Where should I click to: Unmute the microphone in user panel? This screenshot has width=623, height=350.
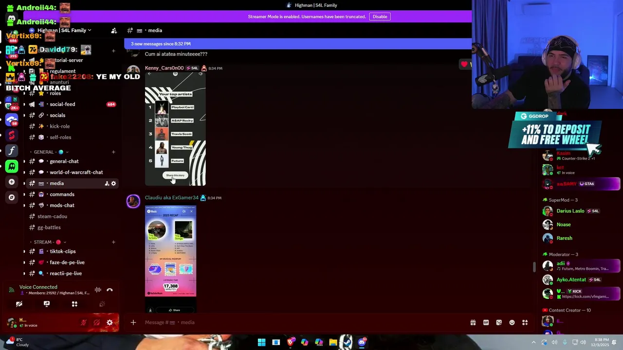(x=84, y=322)
